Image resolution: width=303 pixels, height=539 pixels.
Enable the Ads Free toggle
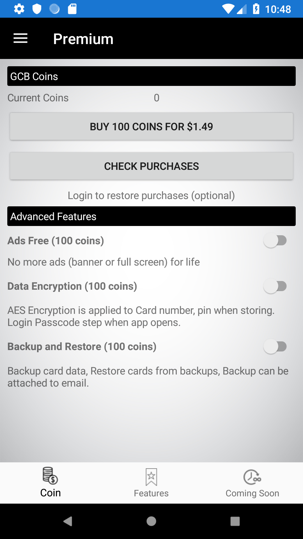(275, 241)
